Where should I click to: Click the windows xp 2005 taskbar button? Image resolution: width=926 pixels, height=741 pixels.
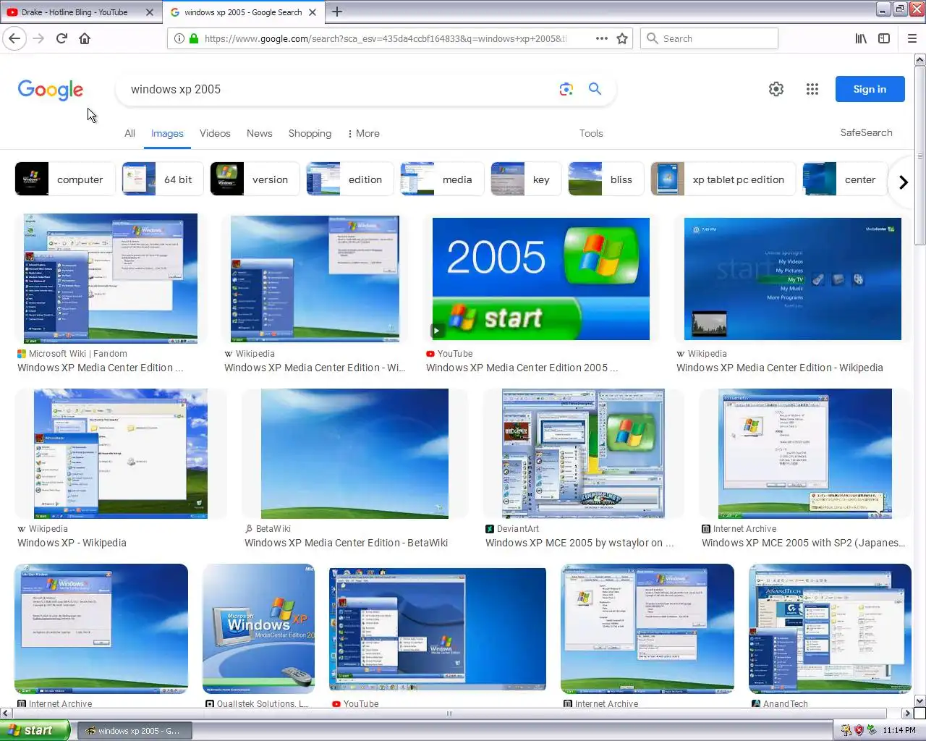point(135,731)
